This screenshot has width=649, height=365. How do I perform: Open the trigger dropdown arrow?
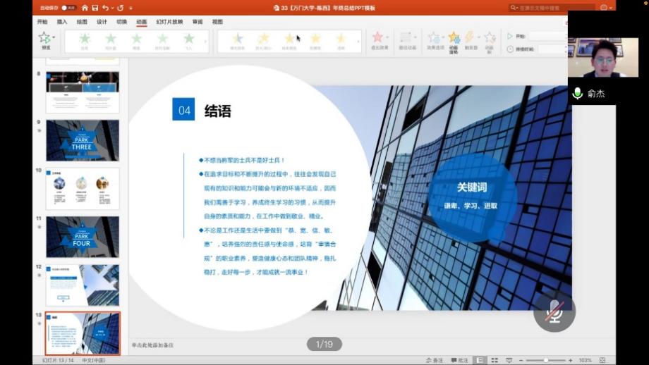pos(479,37)
